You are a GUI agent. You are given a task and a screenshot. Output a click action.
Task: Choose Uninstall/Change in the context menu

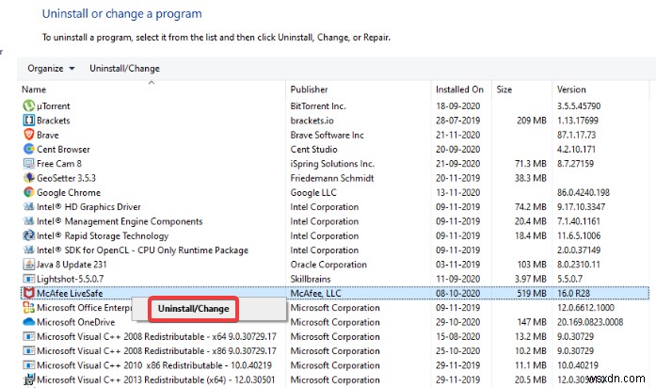click(x=184, y=308)
